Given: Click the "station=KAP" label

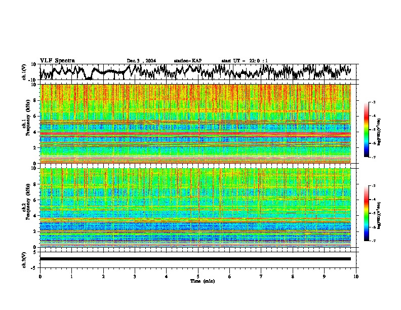Looking at the screenshot, I should click(x=188, y=61).
